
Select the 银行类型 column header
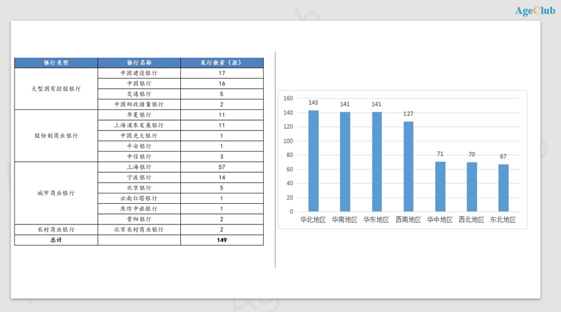pos(56,63)
